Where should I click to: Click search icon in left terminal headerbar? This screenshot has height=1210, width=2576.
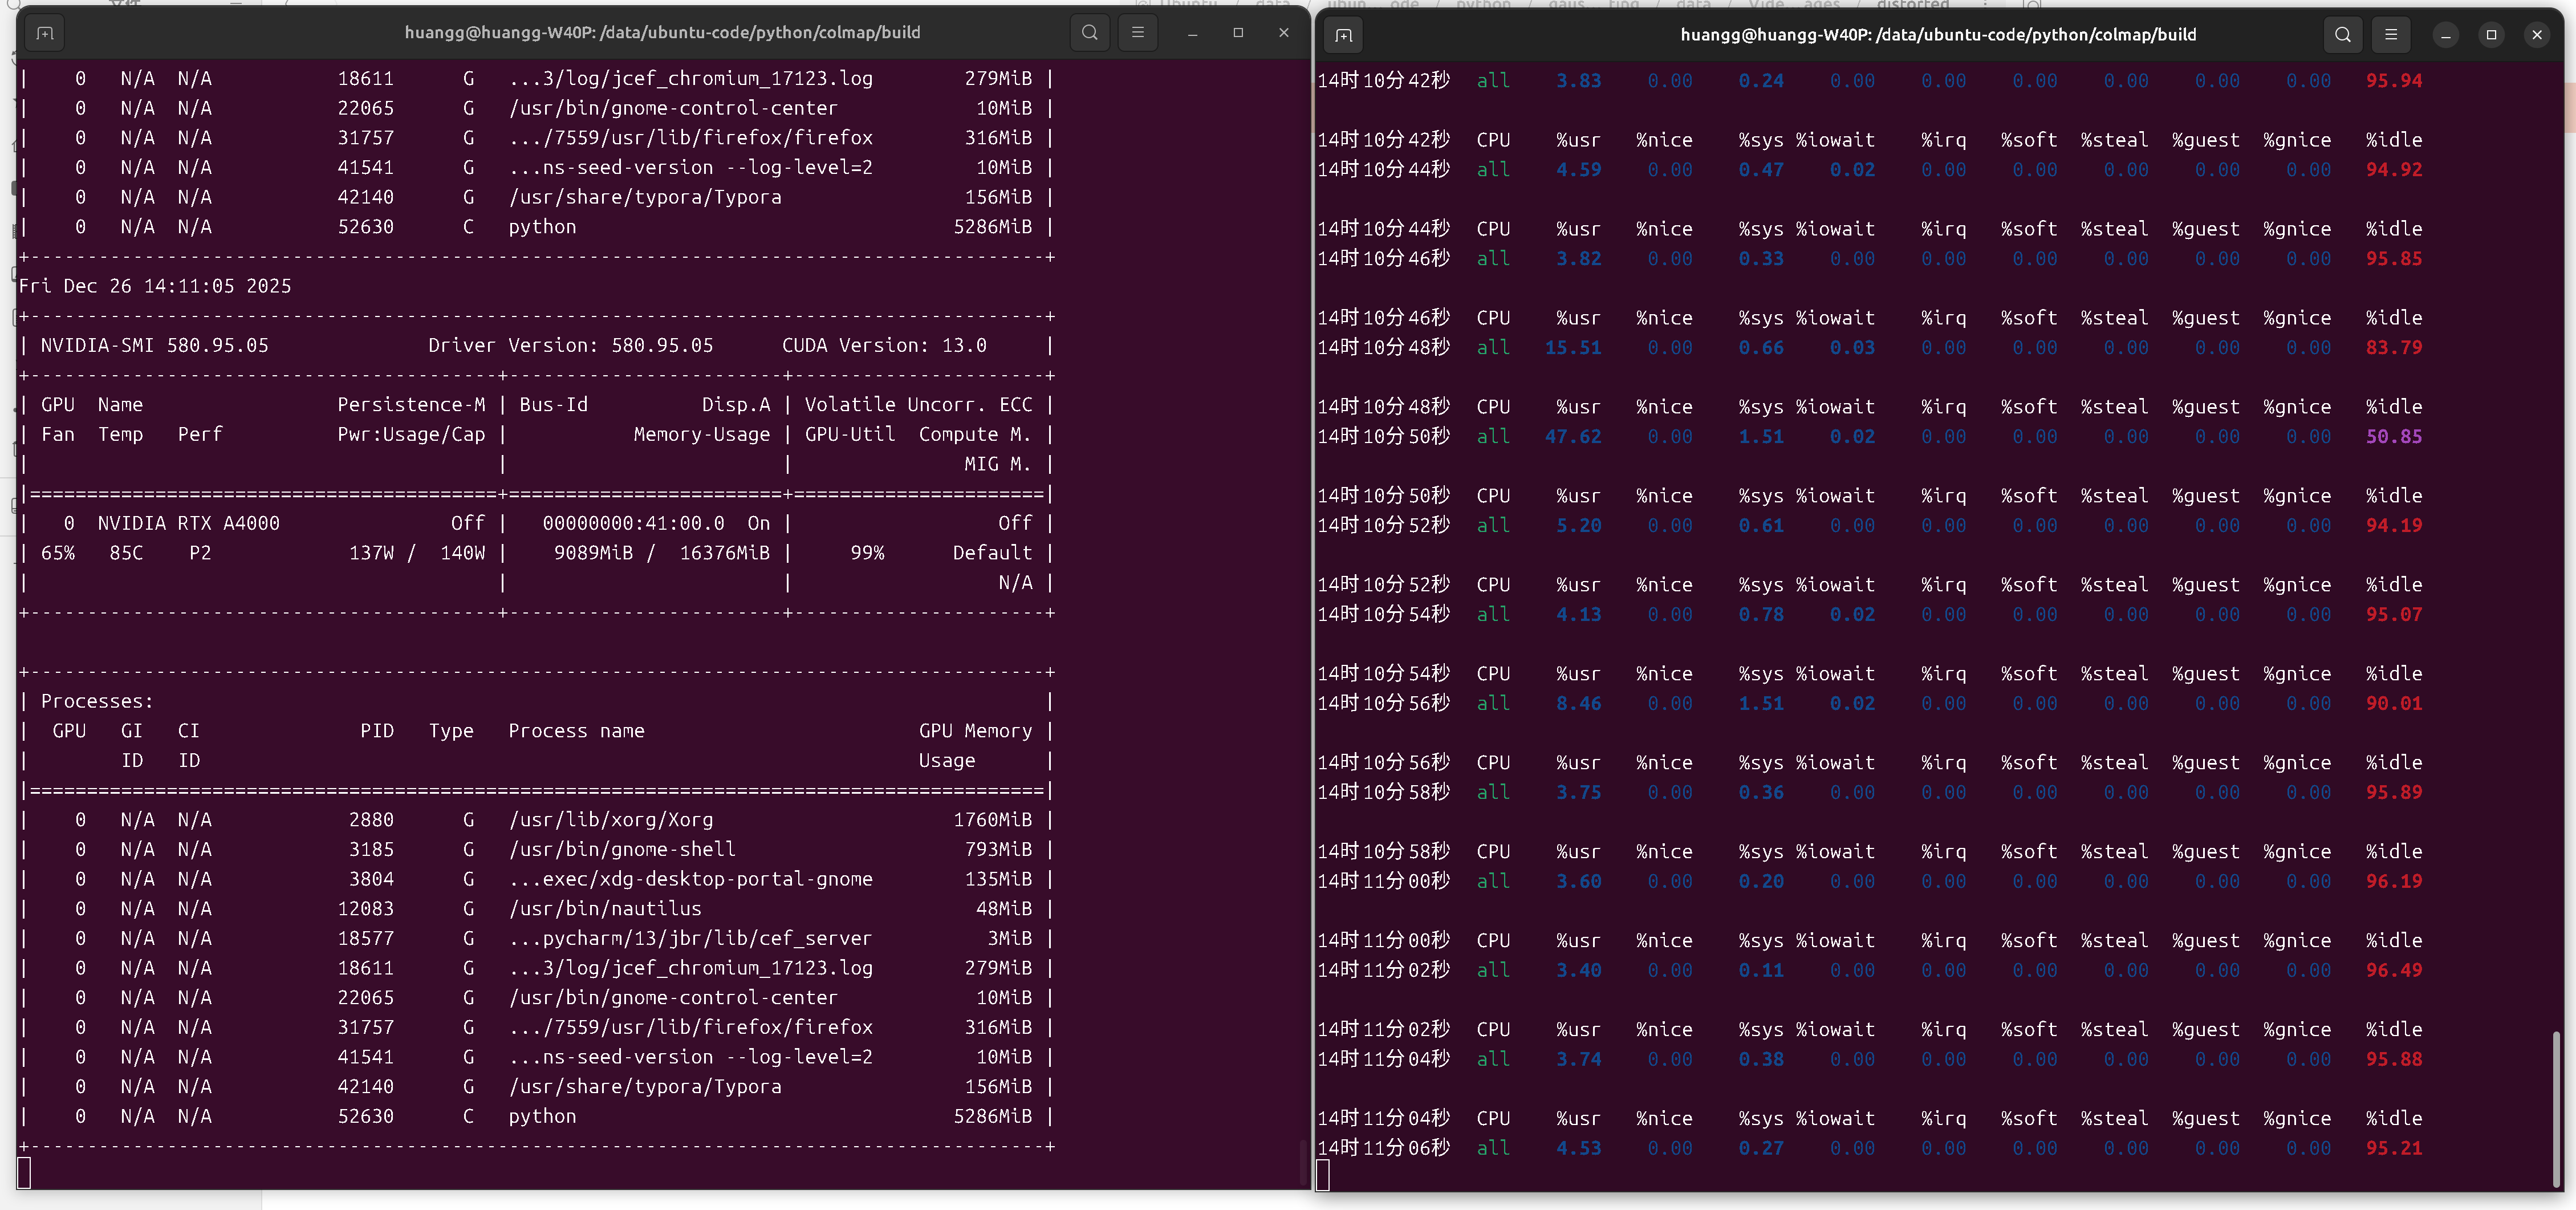click(1089, 33)
